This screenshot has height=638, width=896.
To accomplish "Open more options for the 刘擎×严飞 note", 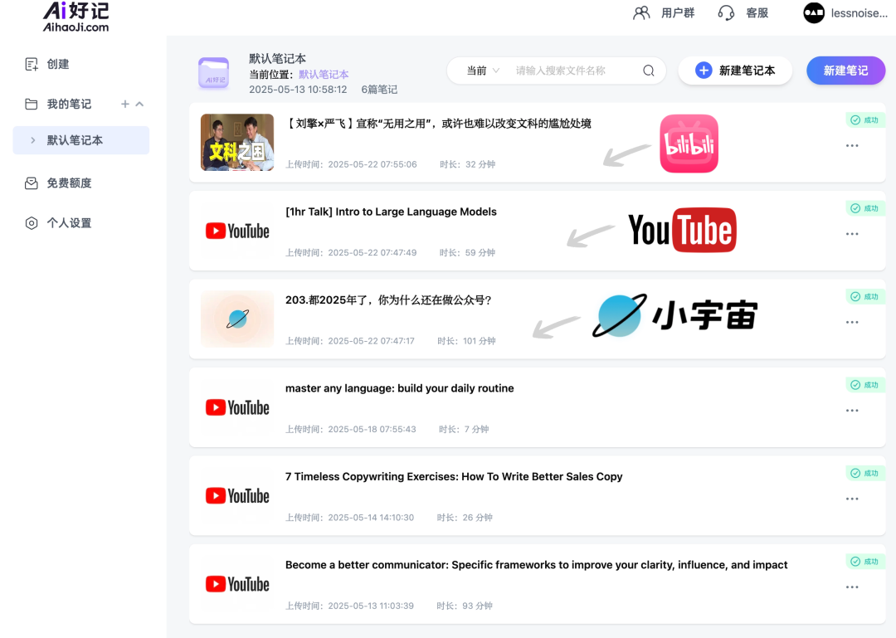I will click(x=852, y=146).
